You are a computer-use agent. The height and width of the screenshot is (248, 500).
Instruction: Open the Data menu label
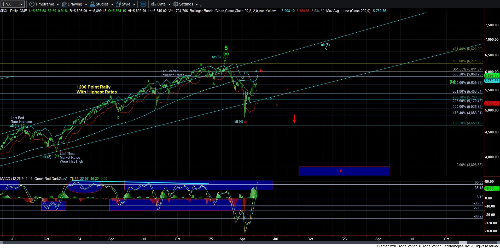[161, 4]
